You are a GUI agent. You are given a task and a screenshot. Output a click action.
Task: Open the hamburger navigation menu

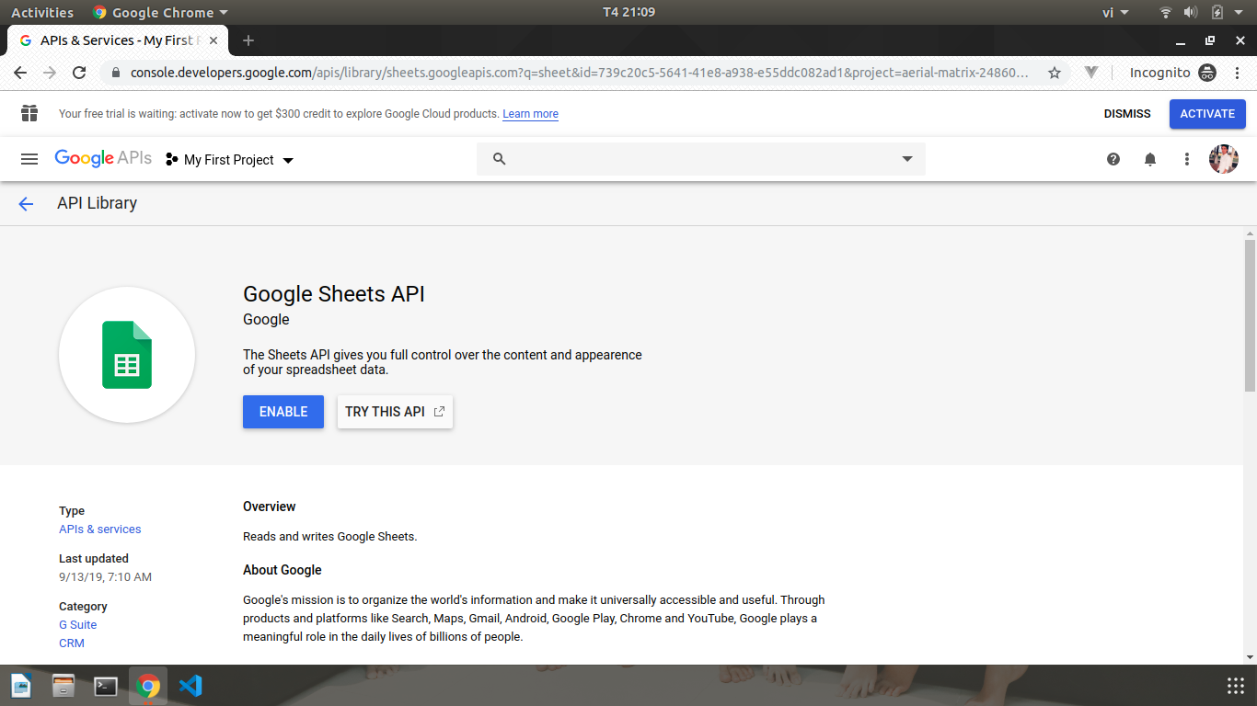(x=29, y=159)
